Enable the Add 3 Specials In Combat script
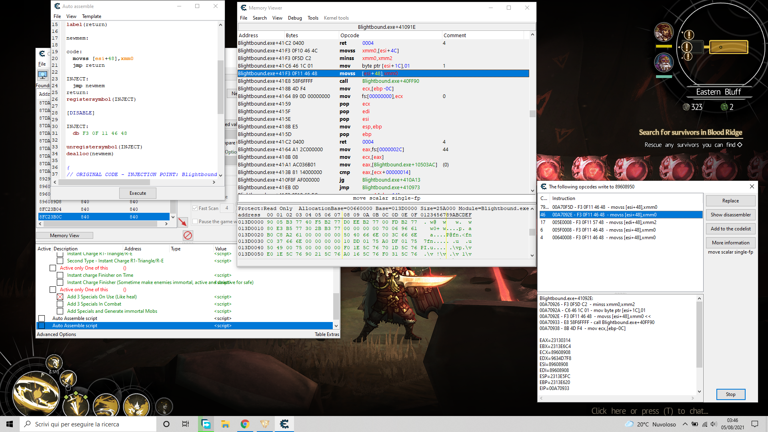768x432 pixels. coord(60,304)
